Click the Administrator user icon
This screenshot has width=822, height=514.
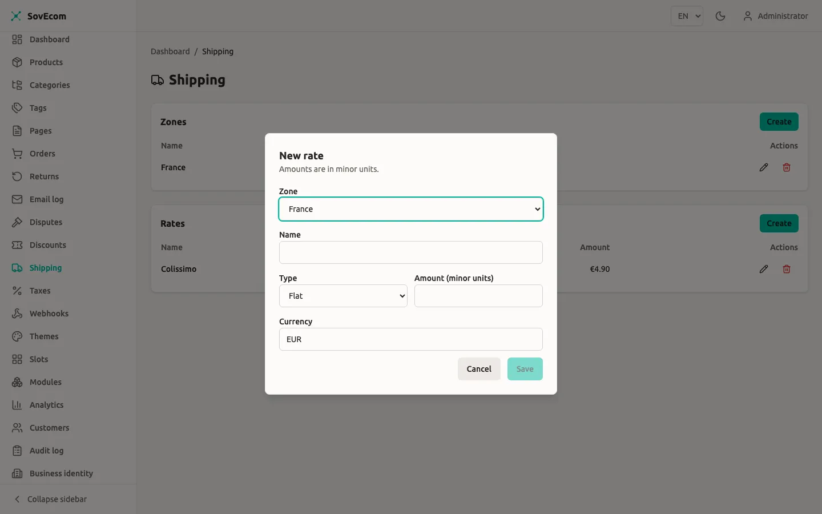click(747, 16)
